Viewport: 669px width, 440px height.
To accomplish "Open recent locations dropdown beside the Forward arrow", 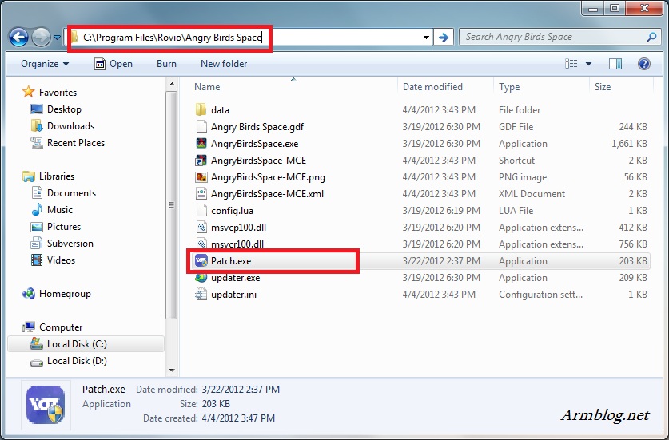I will click(x=58, y=38).
